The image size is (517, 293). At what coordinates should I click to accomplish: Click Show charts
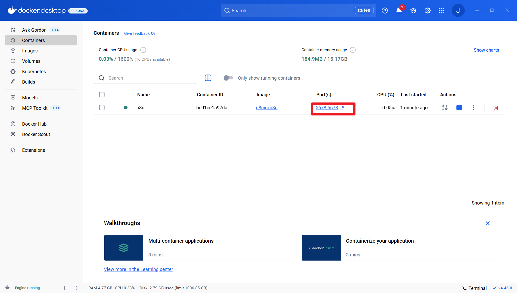point(486,50)
